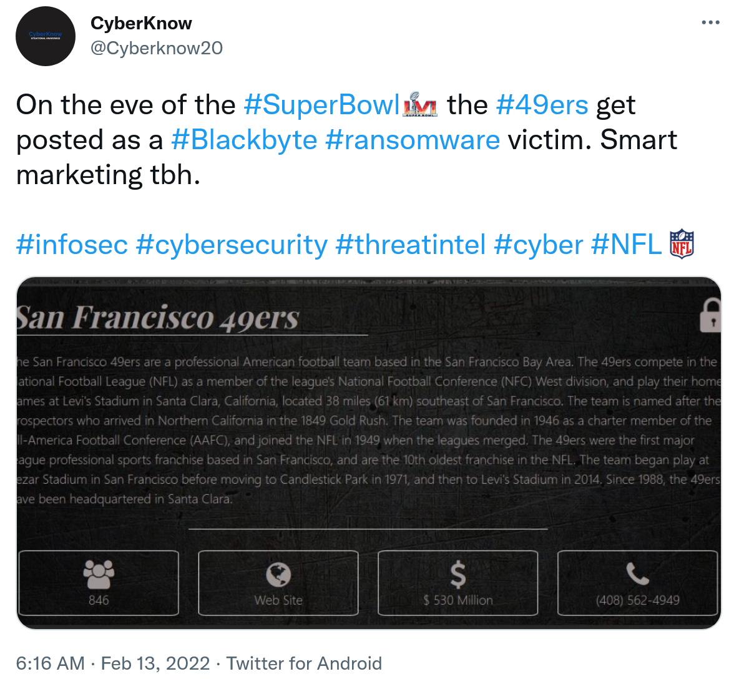Click the NFL shield emoji
The height and width of the screenshot is (689, 739).
click(682, 244)
